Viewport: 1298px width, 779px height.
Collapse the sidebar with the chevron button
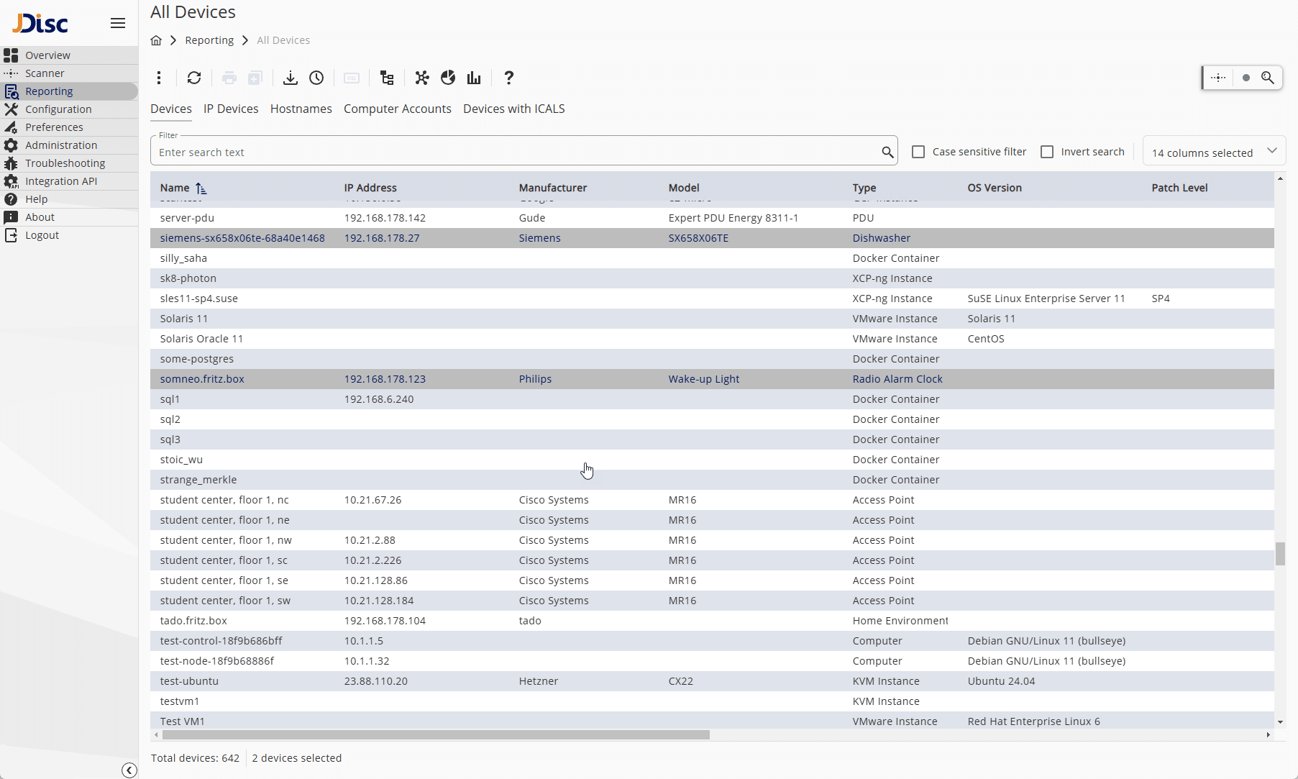coord(129,770)
